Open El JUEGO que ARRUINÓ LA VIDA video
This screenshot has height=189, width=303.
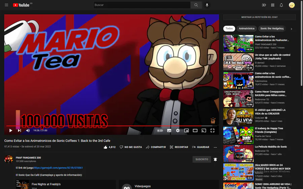[x=270, y=112]
